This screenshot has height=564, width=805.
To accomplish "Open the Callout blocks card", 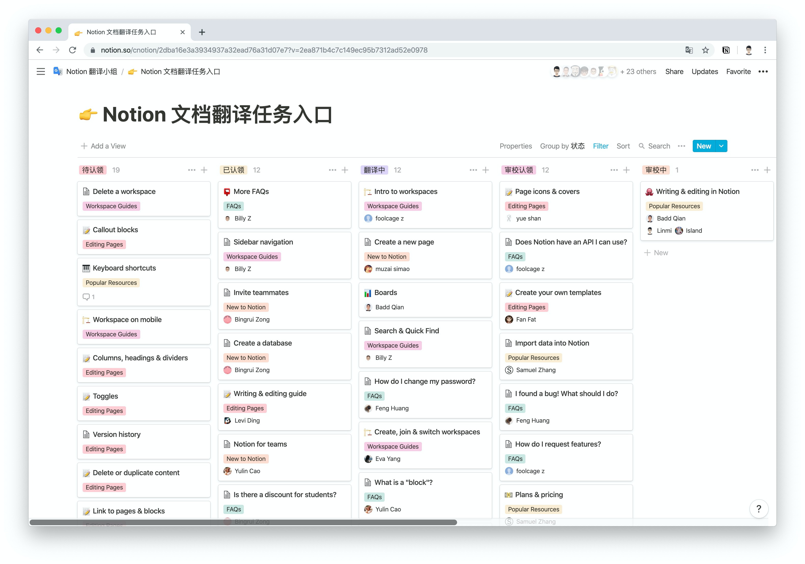I will tap(144, 237).
